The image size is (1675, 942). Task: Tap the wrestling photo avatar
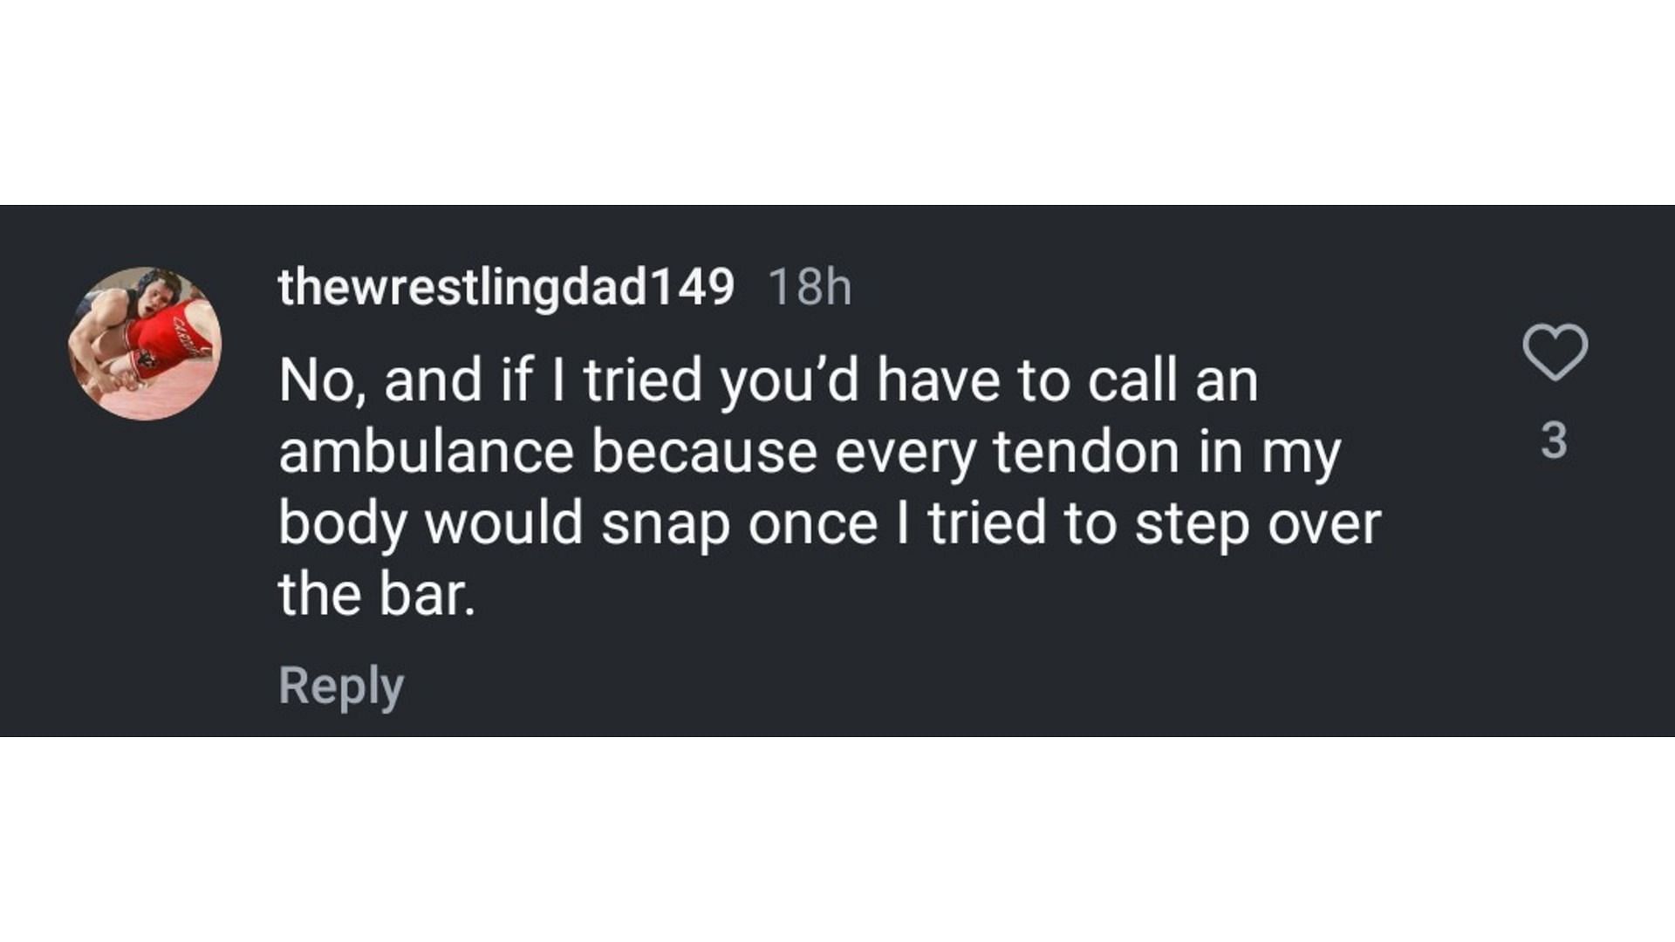coord(145,344)
